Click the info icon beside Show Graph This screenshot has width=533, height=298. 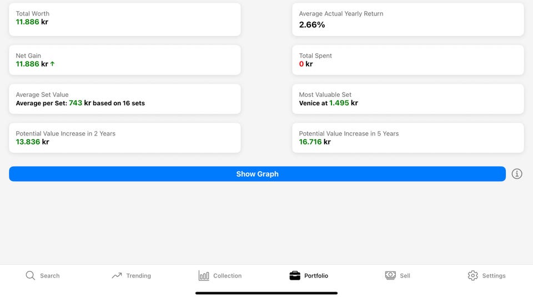click(x=517, y=174)
